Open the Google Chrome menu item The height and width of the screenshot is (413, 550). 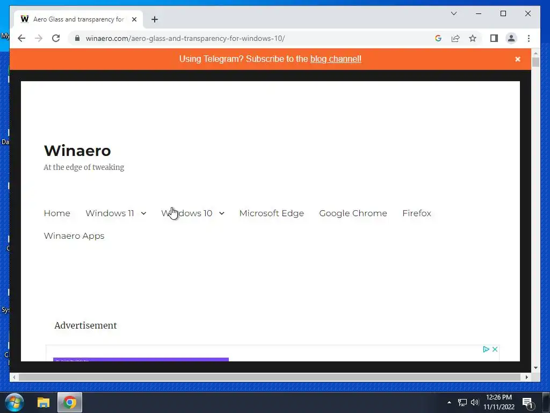tap(353, 213)
